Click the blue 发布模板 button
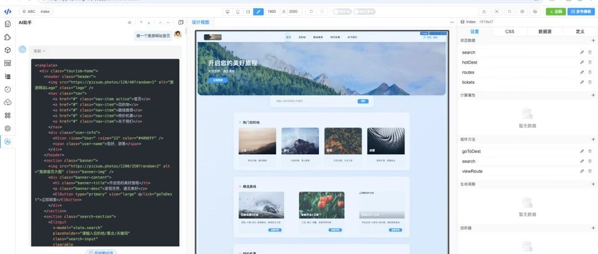This screenshot has height=254, width=598. (581, 12)
